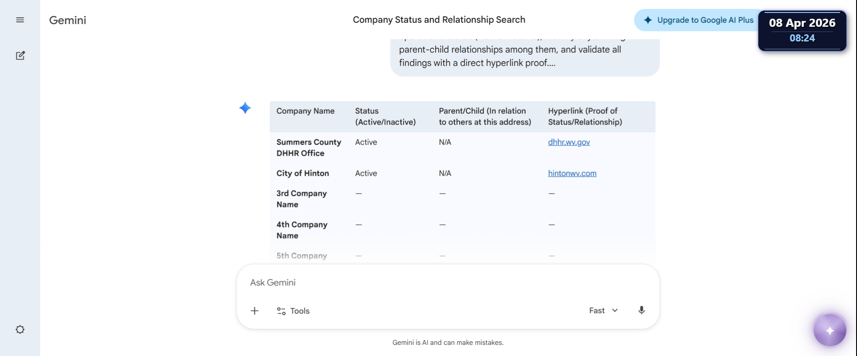Open the dhhr.wv.gov hyperlink
The image size is (857, 356).
point(569,142)
